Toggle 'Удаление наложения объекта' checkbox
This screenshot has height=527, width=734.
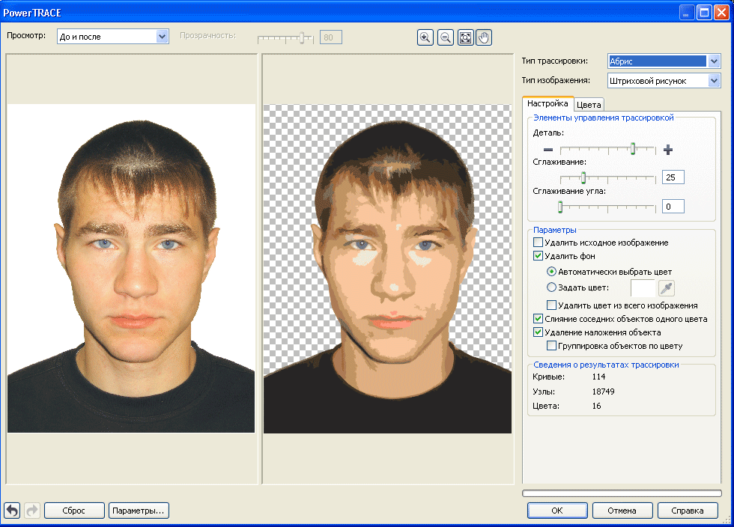[539, 332]
